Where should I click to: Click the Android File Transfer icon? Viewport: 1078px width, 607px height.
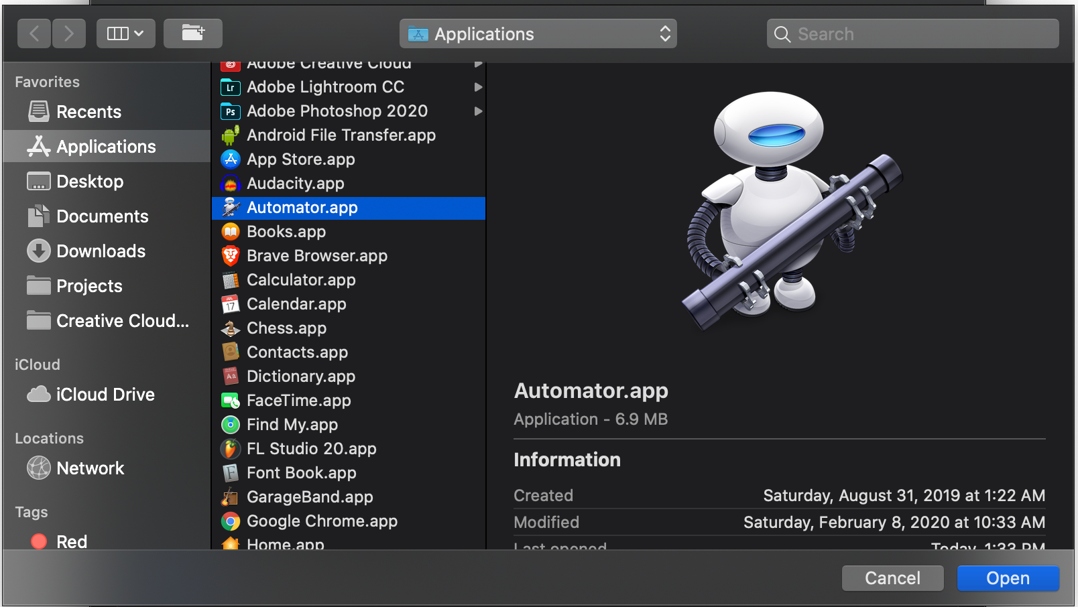tap(231, 135)
